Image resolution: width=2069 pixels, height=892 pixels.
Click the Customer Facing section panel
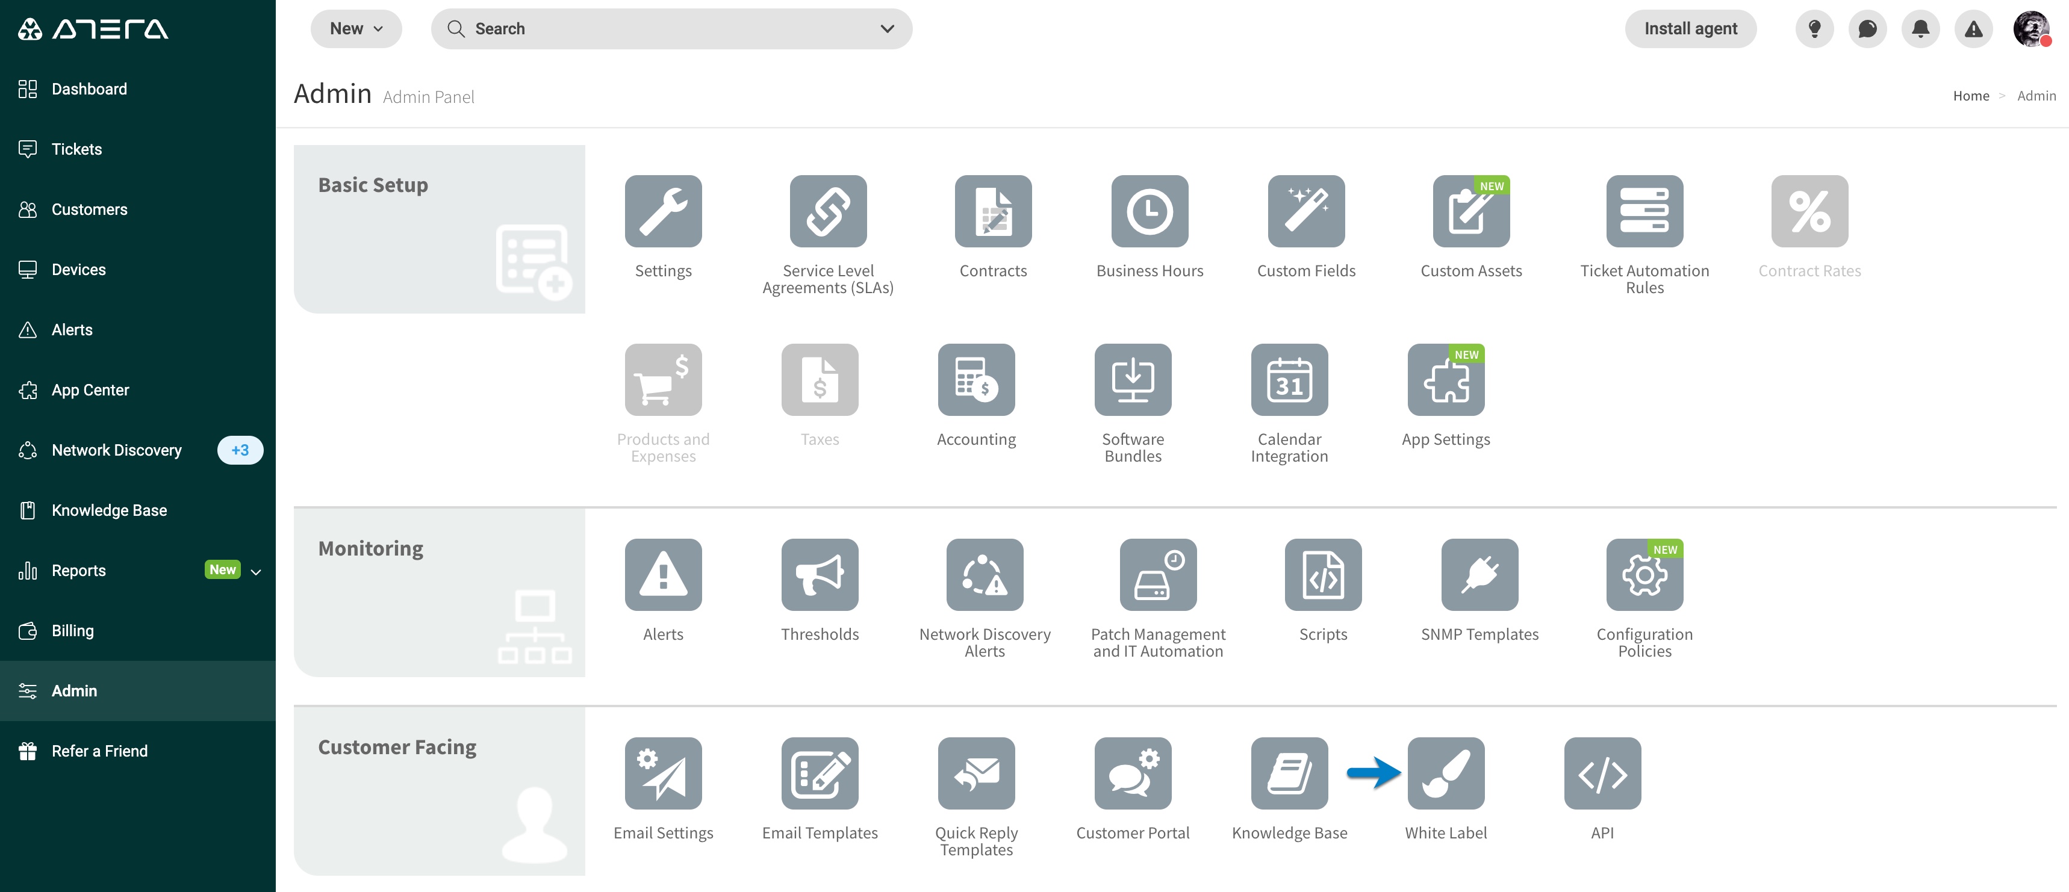point(440,791)
